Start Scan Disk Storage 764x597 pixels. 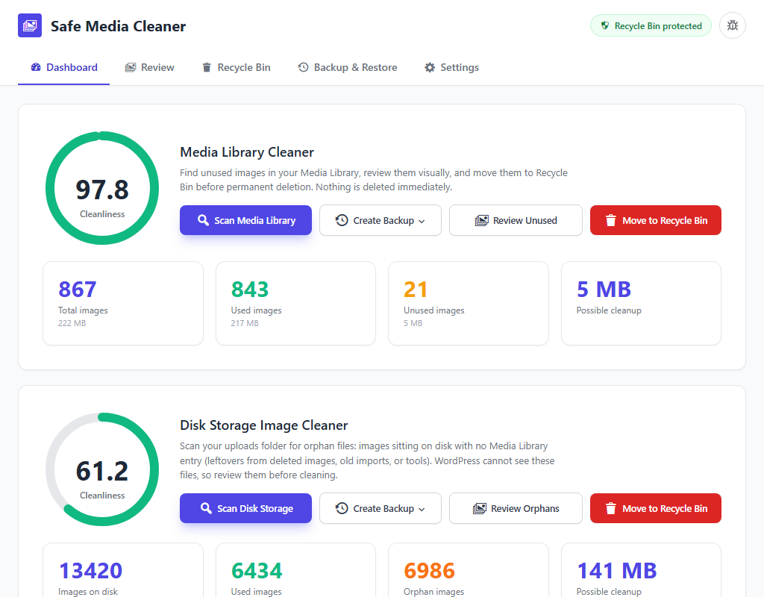coord(245,508)
